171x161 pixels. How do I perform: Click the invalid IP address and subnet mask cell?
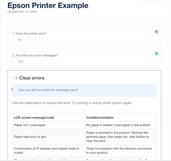(x=48, y=150)
